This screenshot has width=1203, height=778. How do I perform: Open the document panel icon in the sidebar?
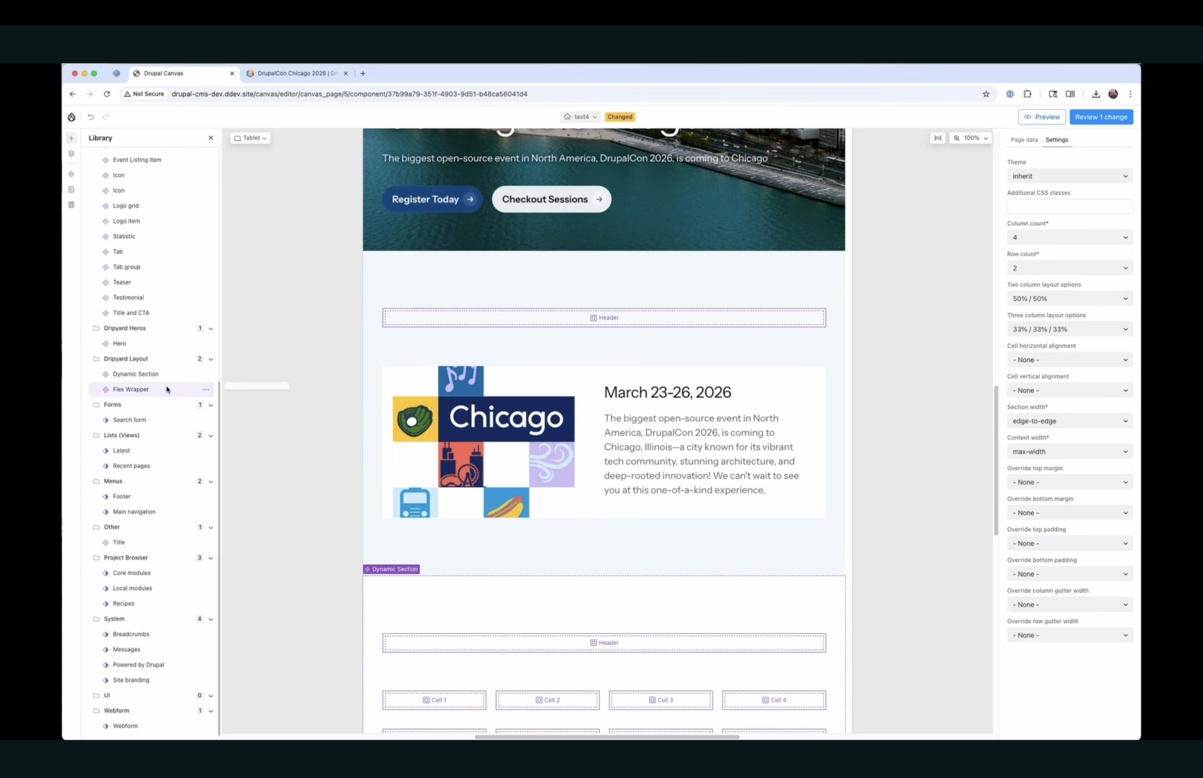coord(71,189)
